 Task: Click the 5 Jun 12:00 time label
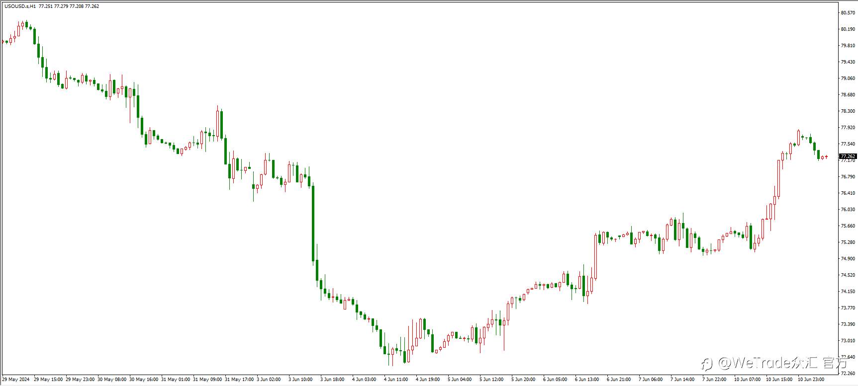click(x=491, y=380)
